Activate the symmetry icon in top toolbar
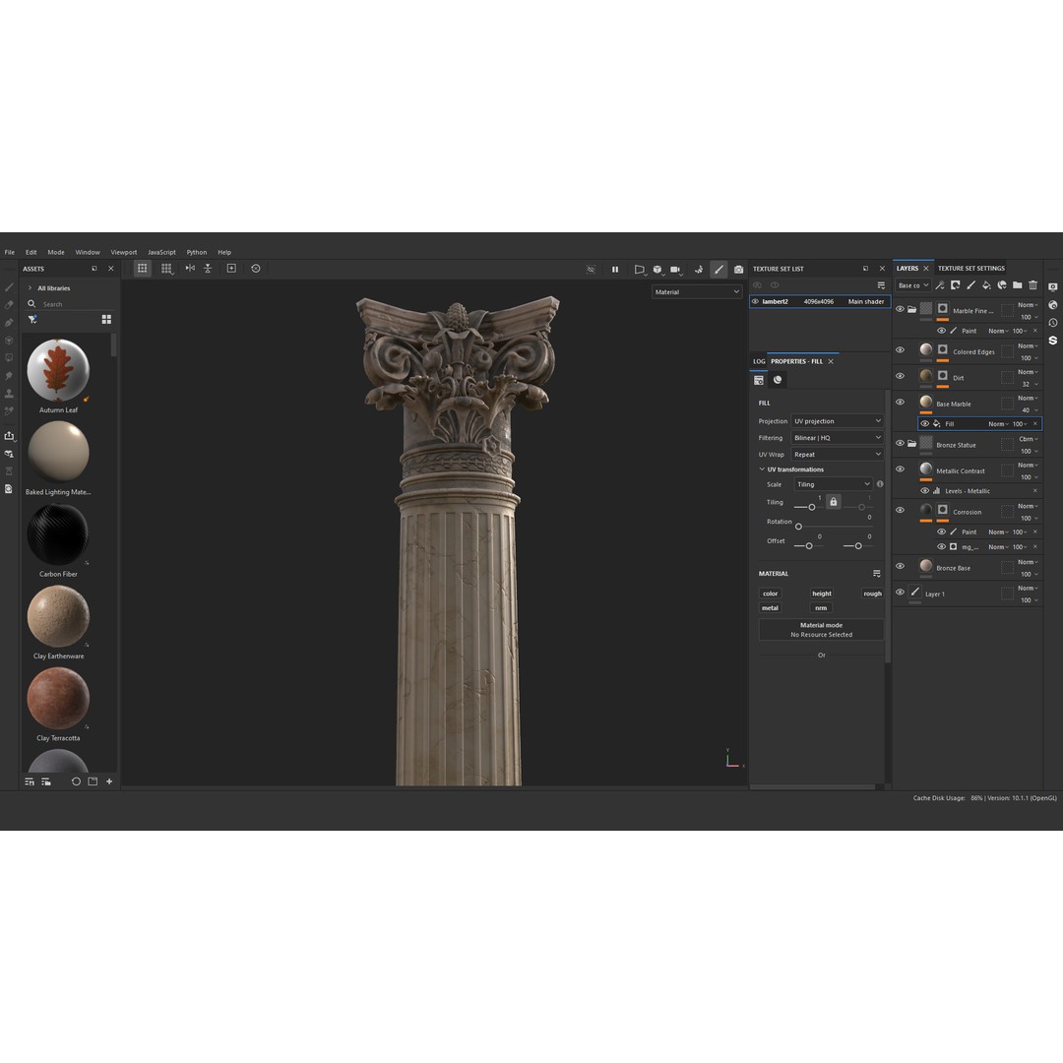1063x1063 pixels. tap(699, 269)
